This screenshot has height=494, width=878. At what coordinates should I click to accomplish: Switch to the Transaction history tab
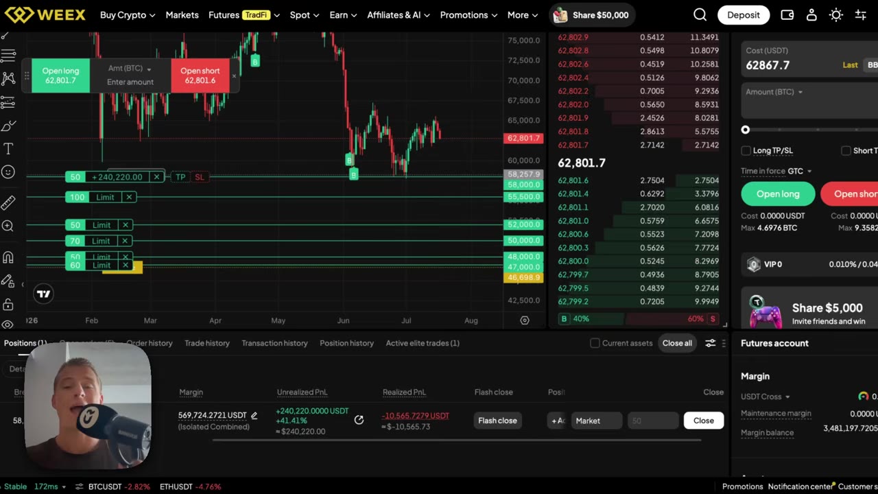274,343
